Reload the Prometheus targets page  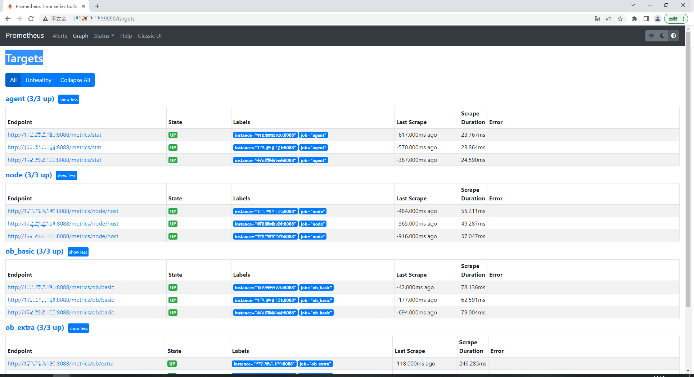click(x=31, y=19)
